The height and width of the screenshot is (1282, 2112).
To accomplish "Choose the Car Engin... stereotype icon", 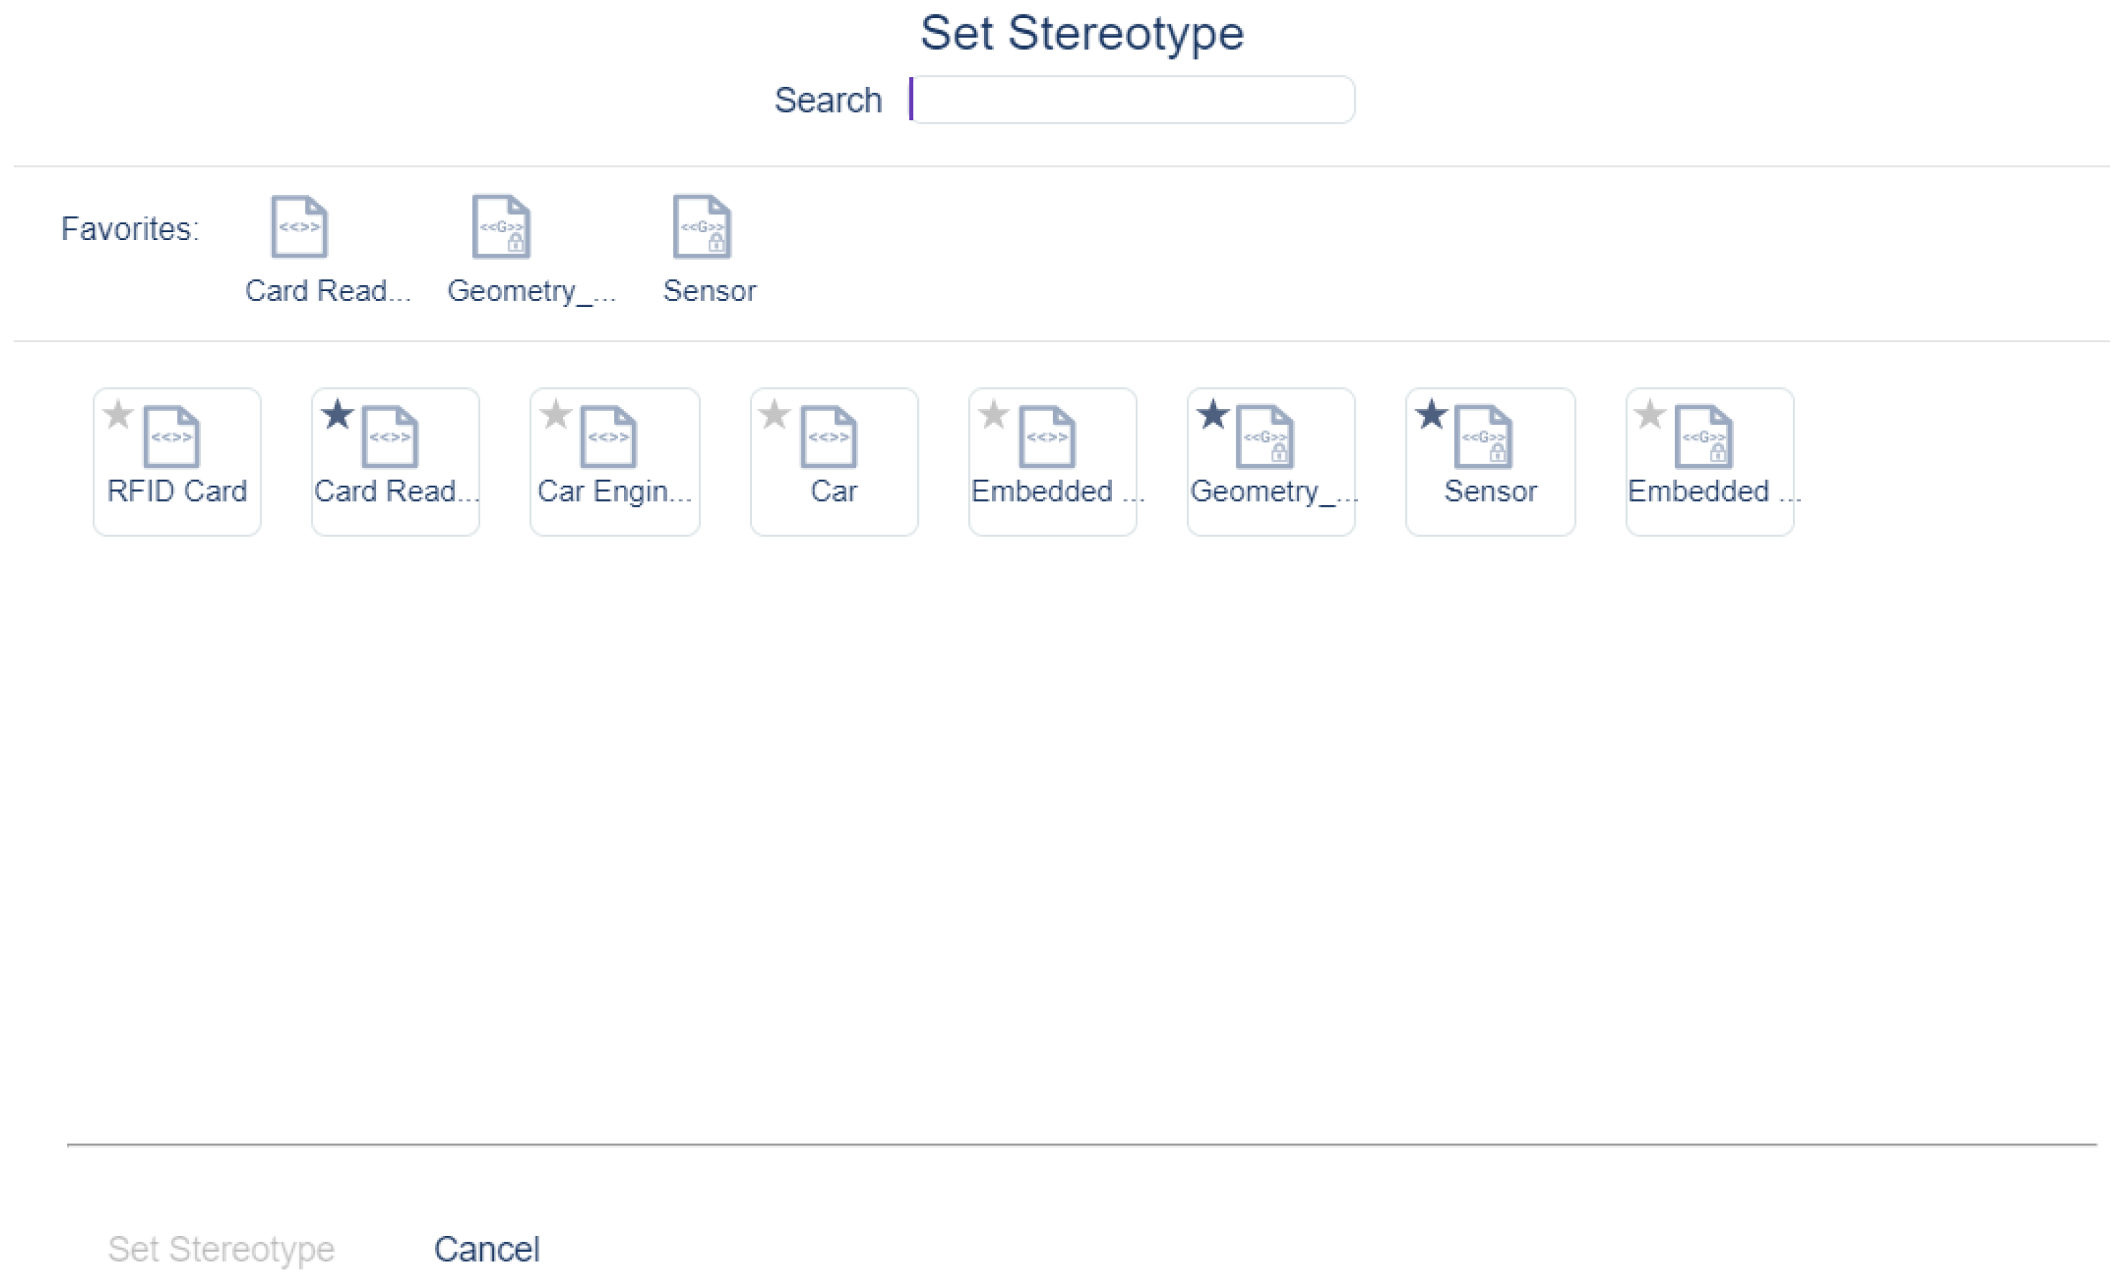I will [x=609, y=437].
